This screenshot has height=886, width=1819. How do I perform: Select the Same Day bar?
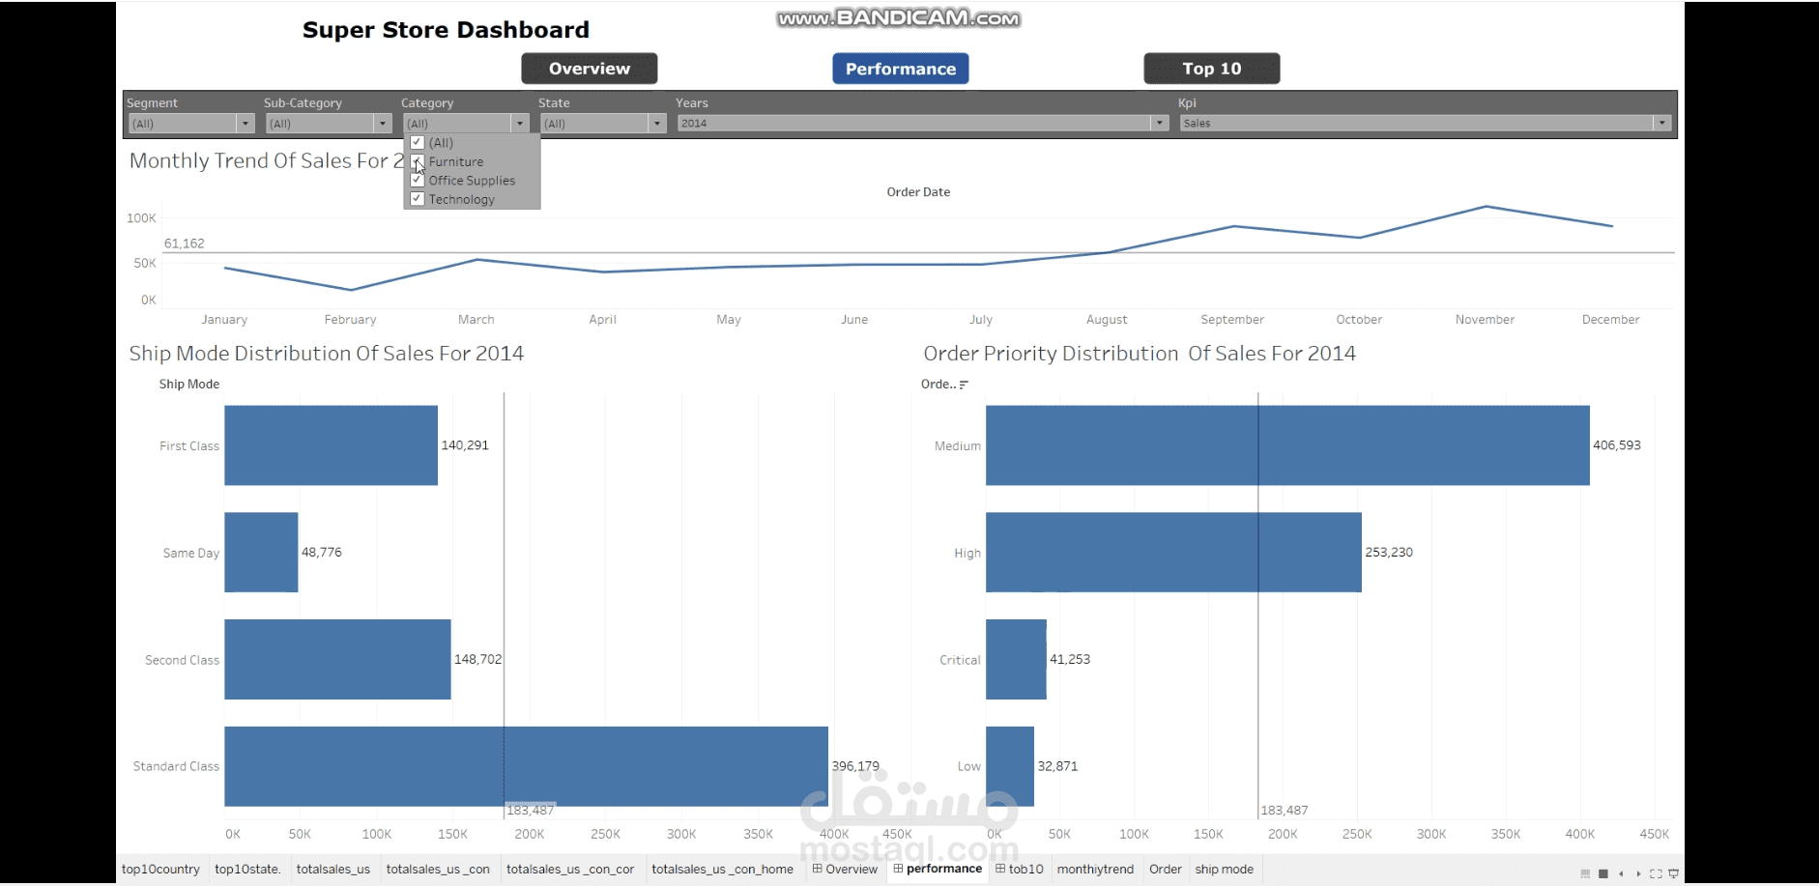[x=261, y=553]
